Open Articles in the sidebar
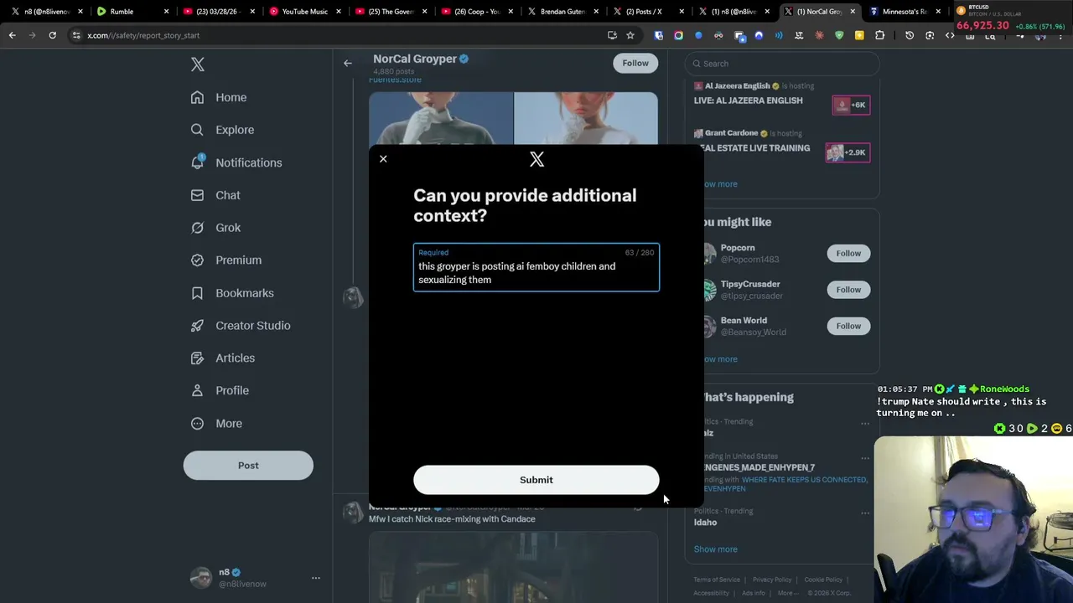1073x603 pixels. [x=223, y=358]
